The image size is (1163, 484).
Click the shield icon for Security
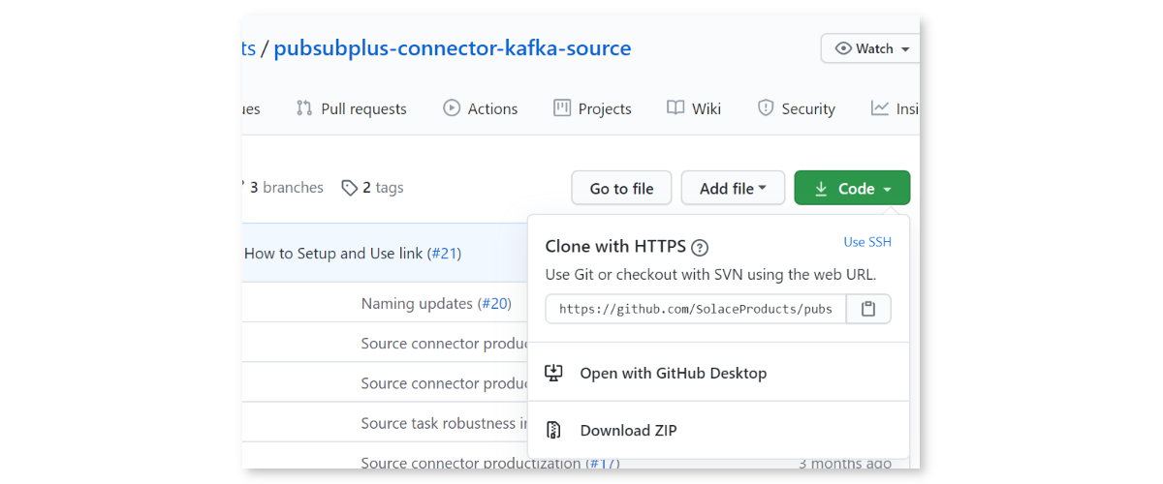click(766, 108)
